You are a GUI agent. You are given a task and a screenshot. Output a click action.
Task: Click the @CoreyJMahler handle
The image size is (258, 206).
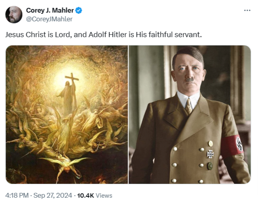click(x=49, y=19)
